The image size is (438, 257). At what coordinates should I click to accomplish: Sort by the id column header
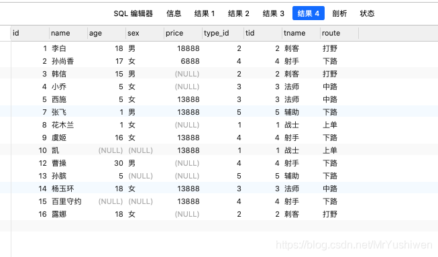tap(30, 34)
